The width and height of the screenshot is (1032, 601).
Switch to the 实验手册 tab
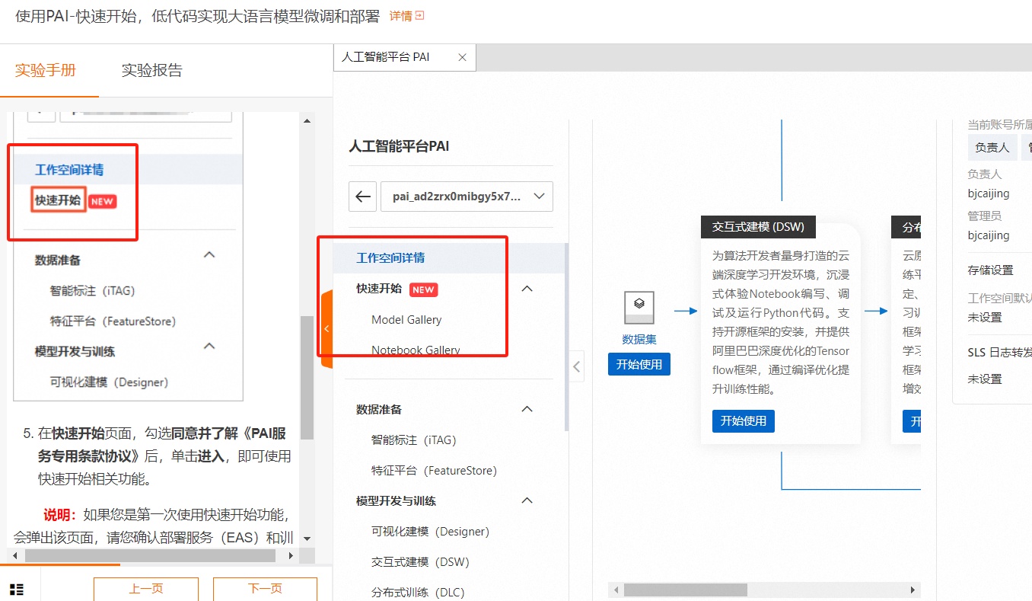tap(46, 71)
